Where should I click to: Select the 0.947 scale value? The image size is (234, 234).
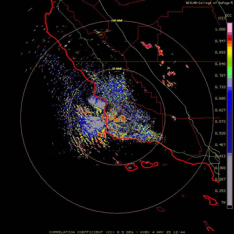pos(220,41)
